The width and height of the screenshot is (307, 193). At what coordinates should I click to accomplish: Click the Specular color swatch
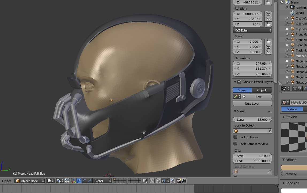coord(294,191)
